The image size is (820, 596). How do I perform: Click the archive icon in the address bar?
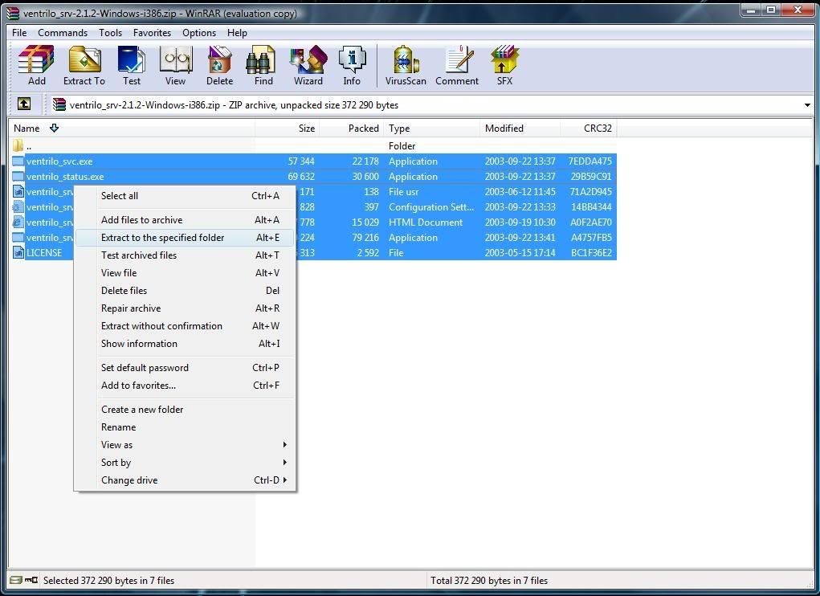click(59, 104)
